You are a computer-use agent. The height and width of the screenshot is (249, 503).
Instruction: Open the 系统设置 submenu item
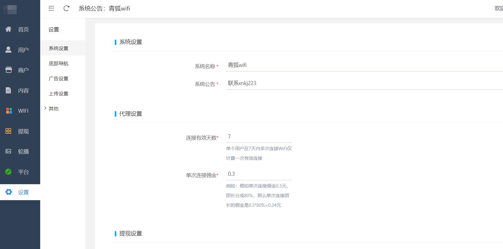[x=63, y=48]
